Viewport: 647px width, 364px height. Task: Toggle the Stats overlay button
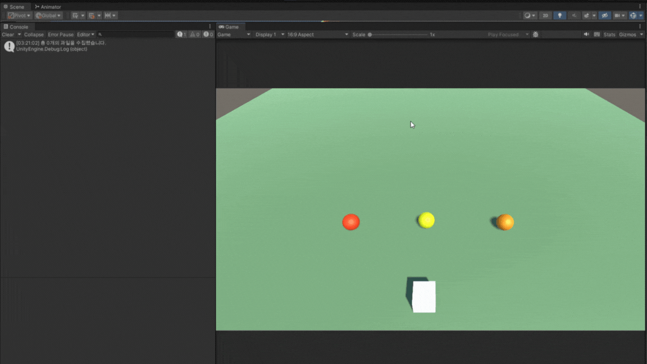coord(609,35)
